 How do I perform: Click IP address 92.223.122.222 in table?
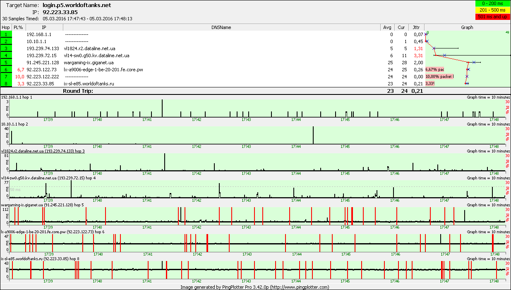point(43,77)
